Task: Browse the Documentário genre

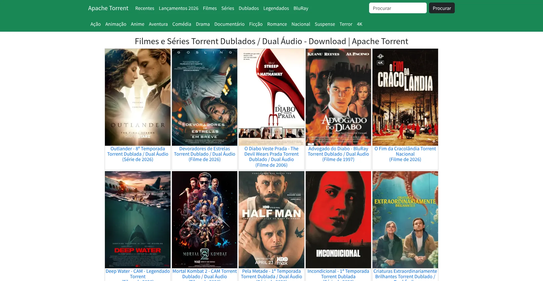Action: point(229,24)
